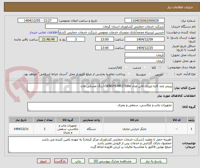Click the buyer notes text area

pyautogui.click(x=90, y=145)
